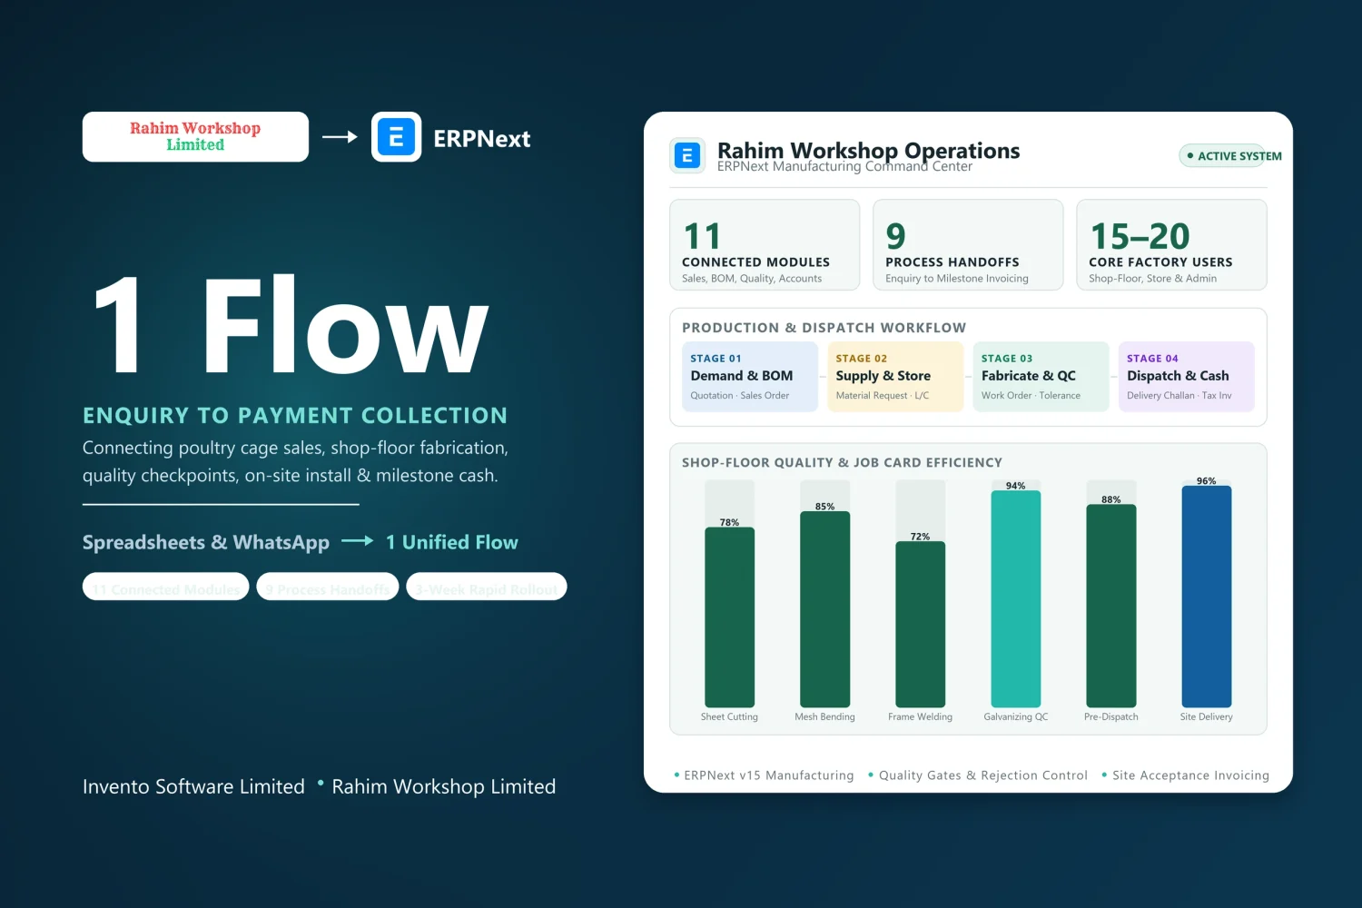Click the '1 Unified Flow' text
This screenshot has height=908, width=1362.
(x=451, y=542)
